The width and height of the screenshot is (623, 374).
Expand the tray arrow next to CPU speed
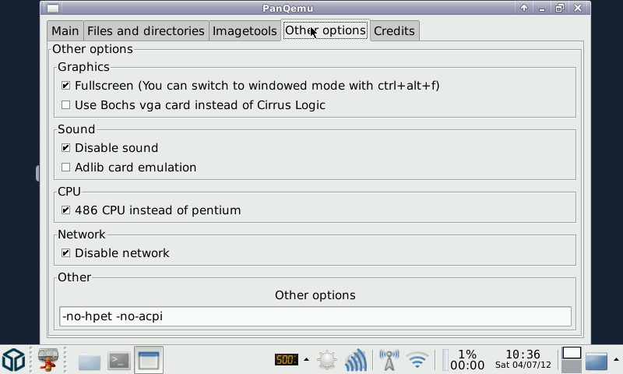coord(306,360)
